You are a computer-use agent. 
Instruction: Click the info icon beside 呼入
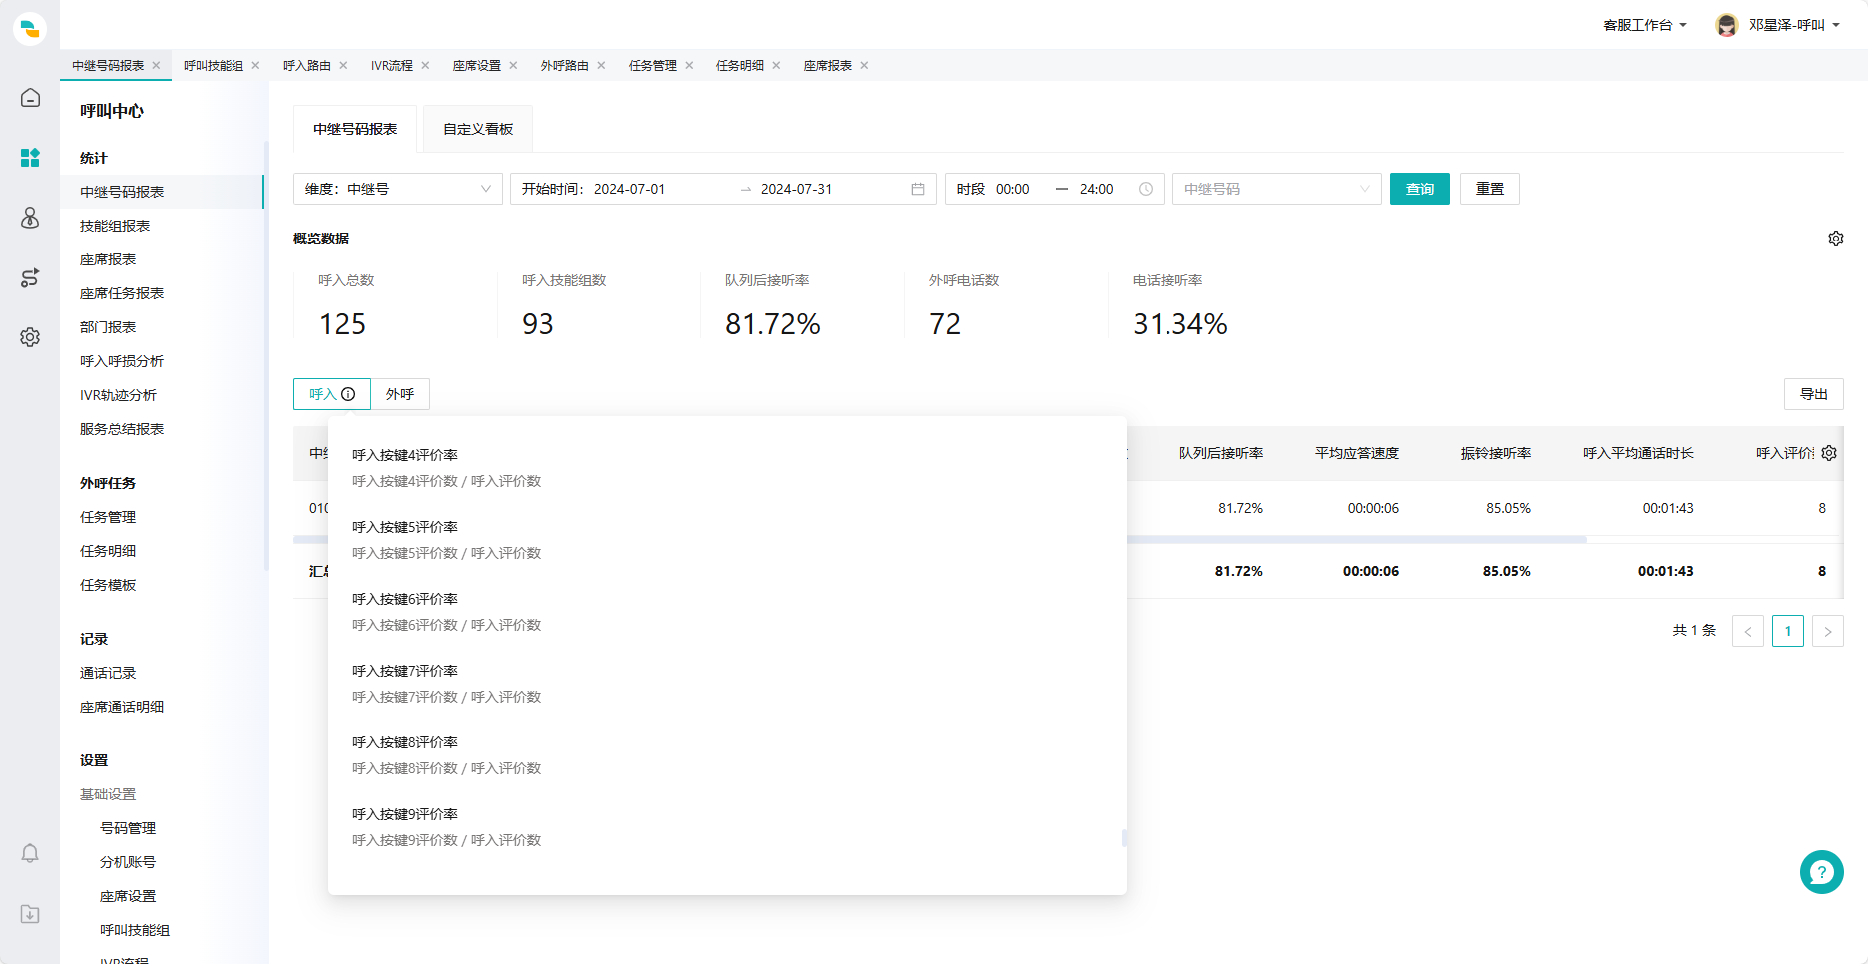pyautogui.click(x=348, y=394)
